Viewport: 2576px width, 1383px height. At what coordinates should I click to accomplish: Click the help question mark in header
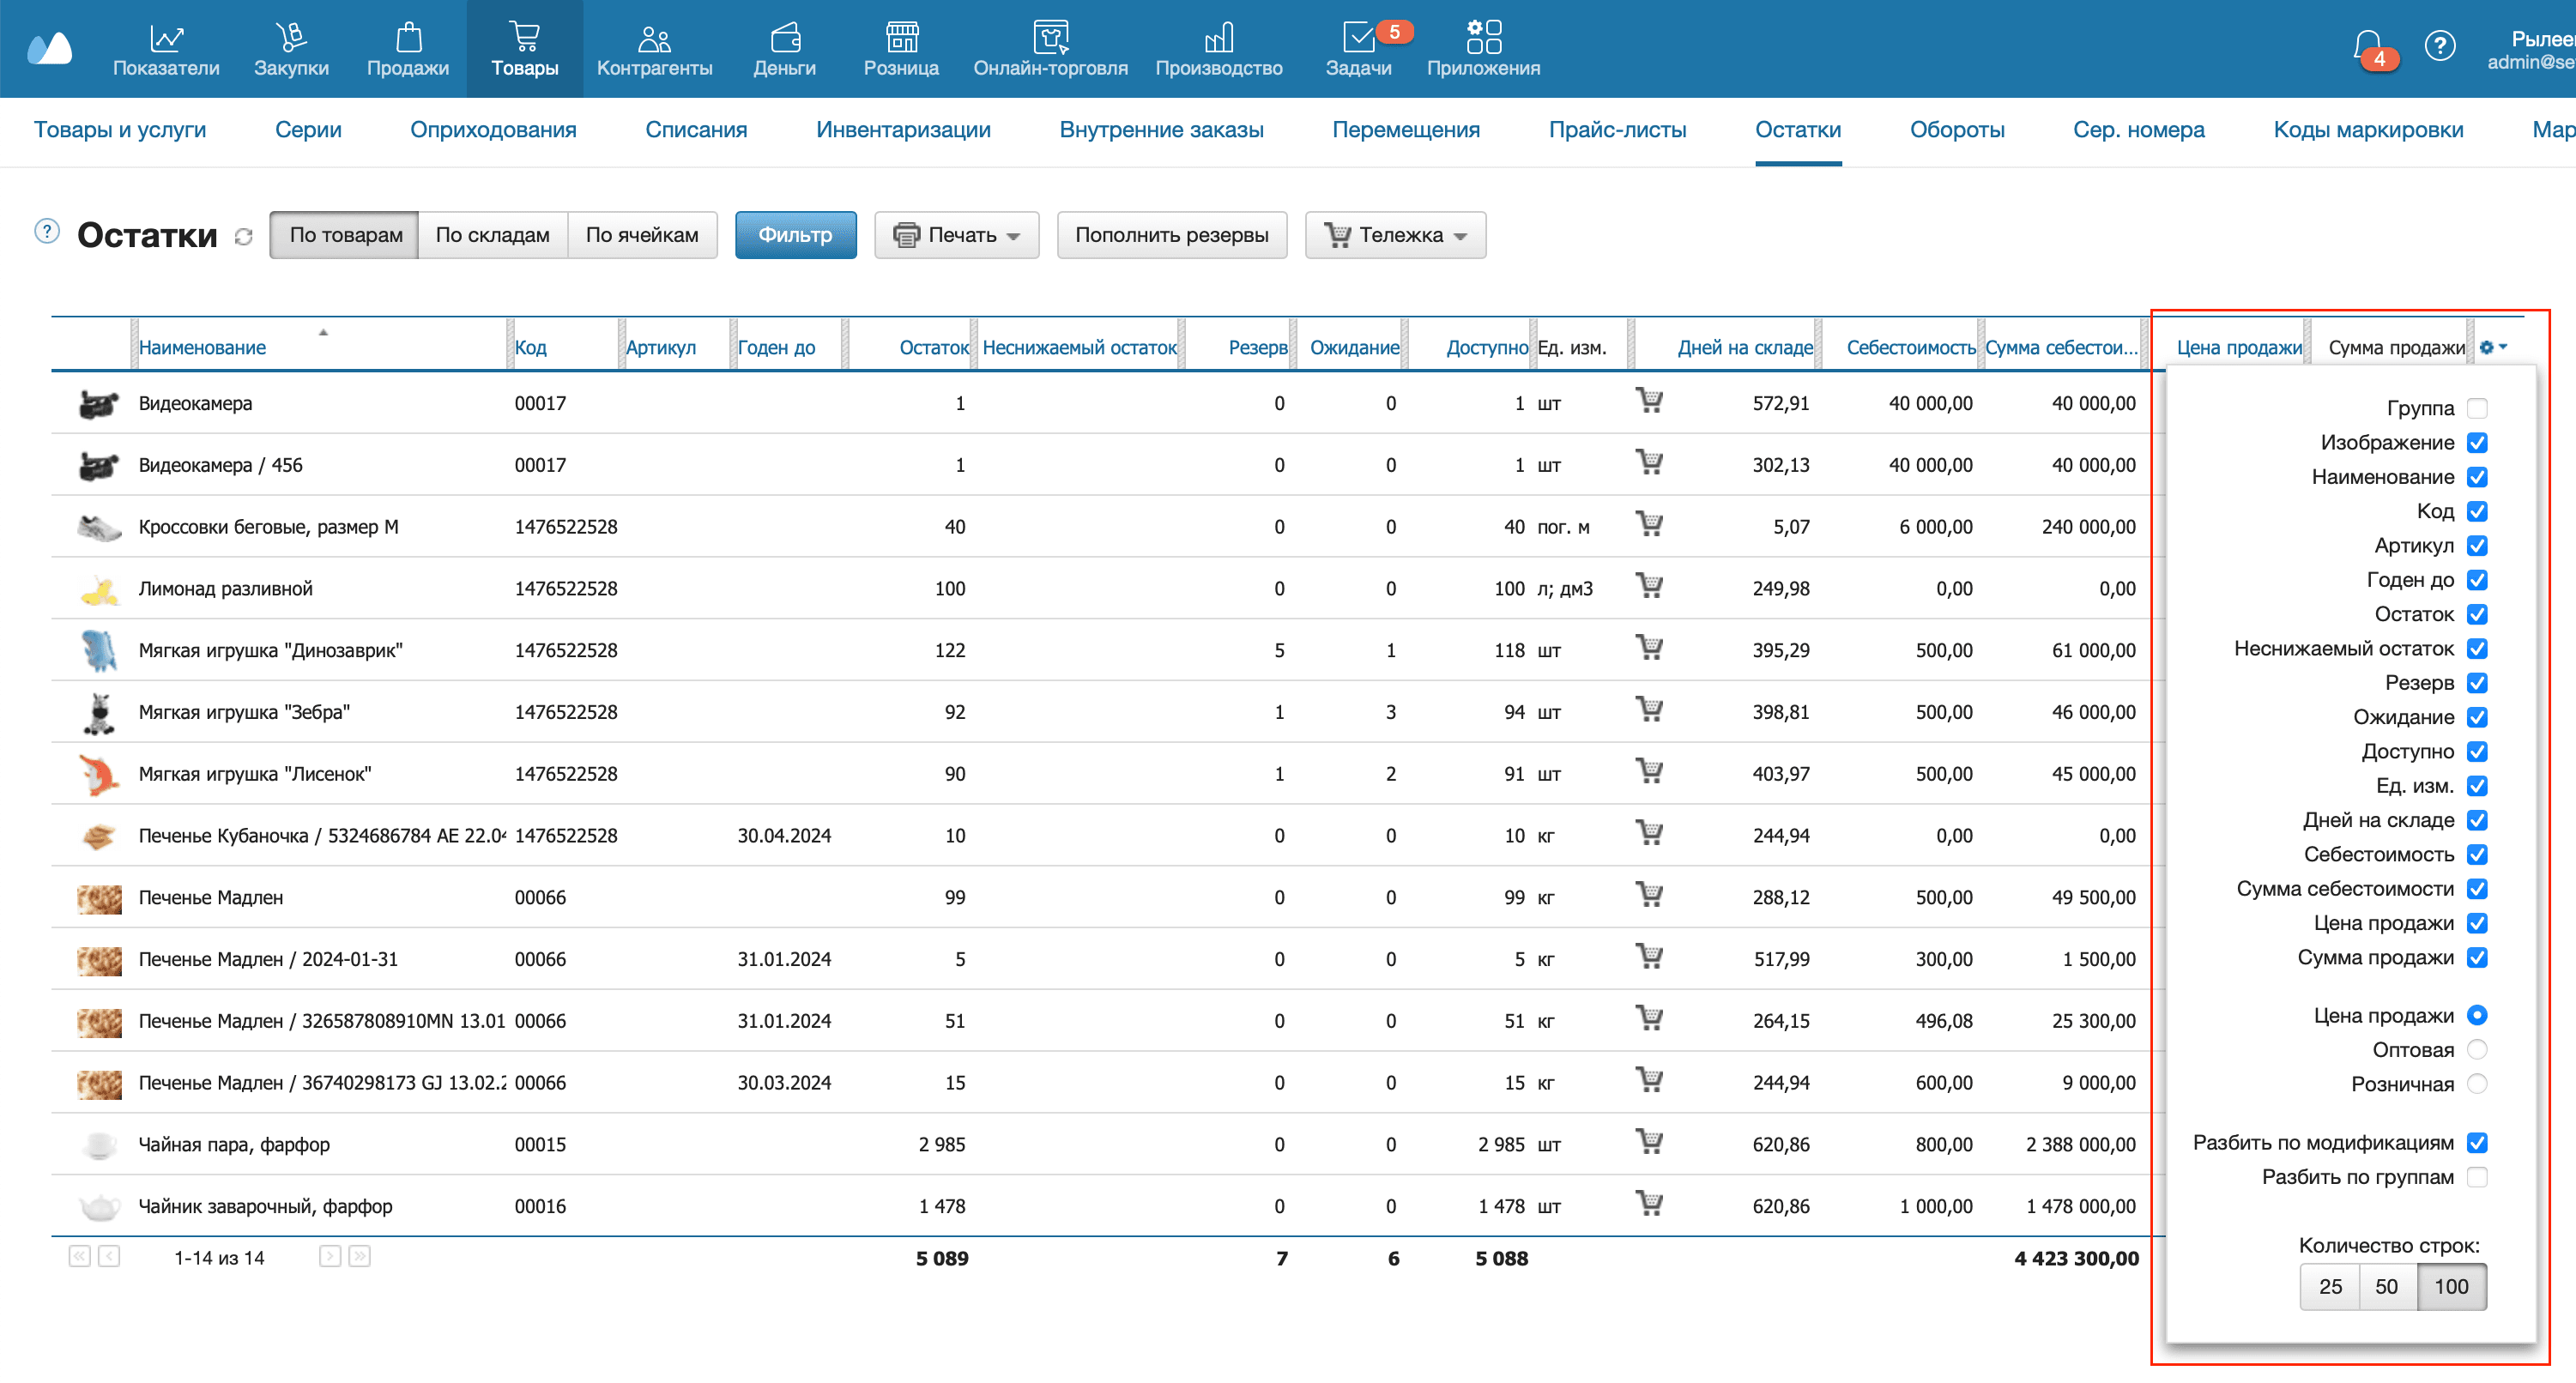point(2439,46)
